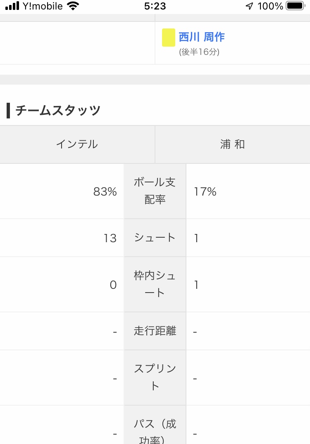Image resolution: width=310 pixels, height=444 pixels.
Task: Tap the Wi-Fi status icon
Action: click(x=73, y=6)
